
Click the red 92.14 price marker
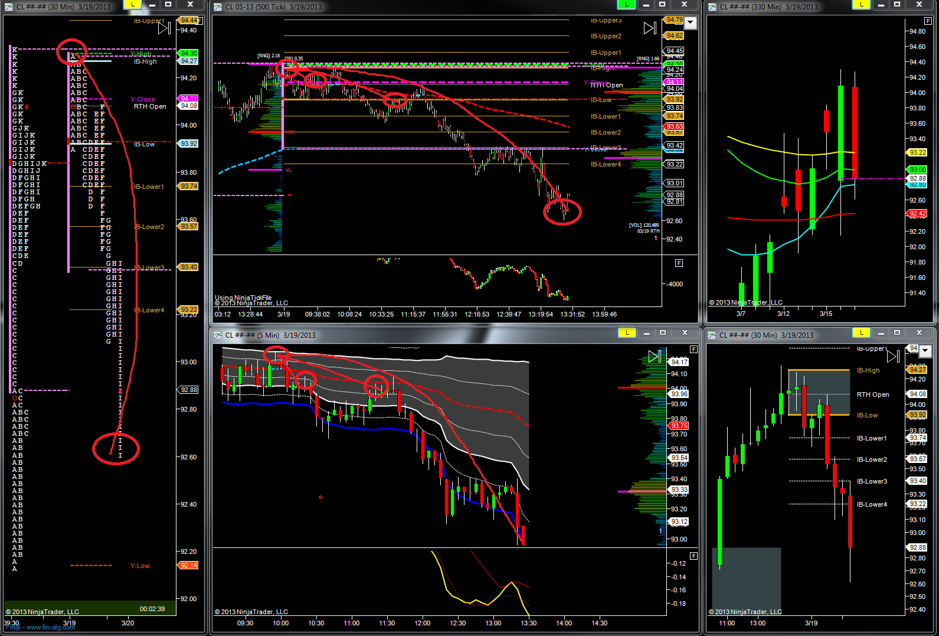tap(188, 565)
